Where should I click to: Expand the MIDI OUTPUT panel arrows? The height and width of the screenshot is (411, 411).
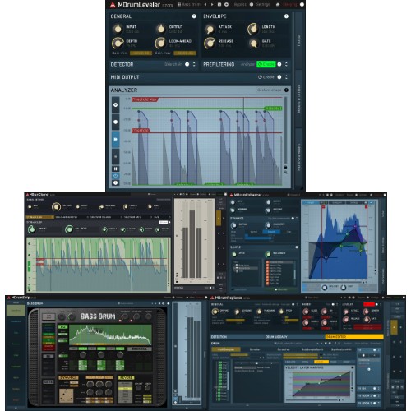[x=286, y=77]
